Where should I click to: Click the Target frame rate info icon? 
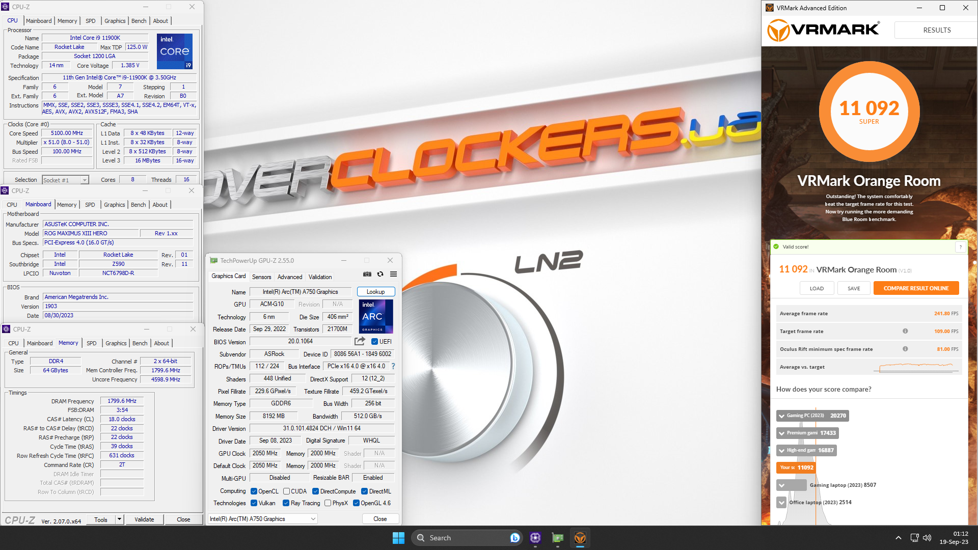coord(905,331)
